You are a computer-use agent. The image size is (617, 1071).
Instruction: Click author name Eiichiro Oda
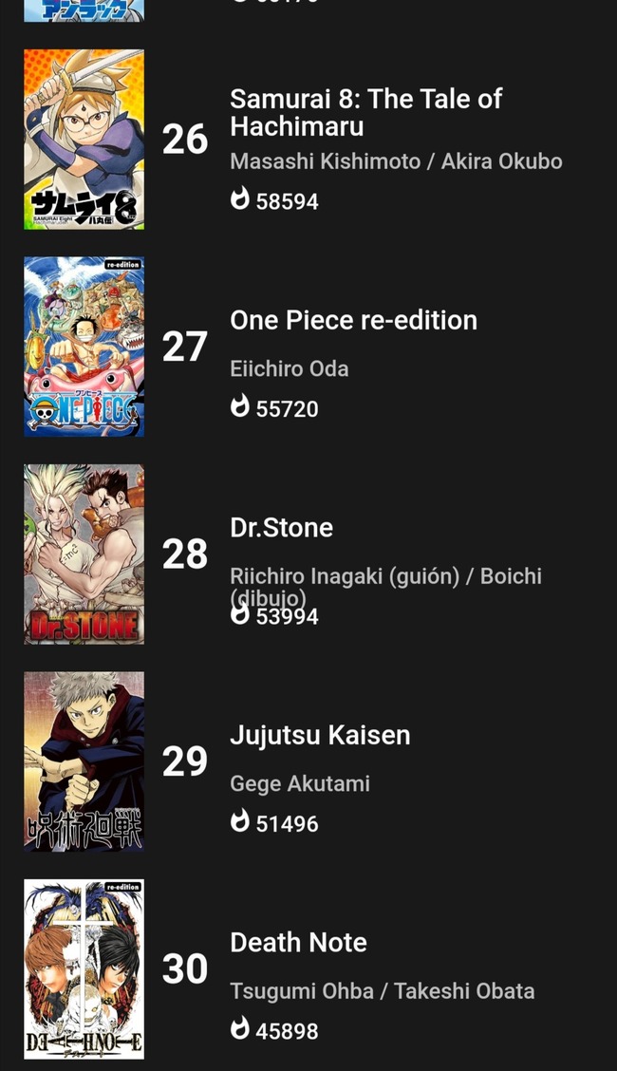coord(290,368)
